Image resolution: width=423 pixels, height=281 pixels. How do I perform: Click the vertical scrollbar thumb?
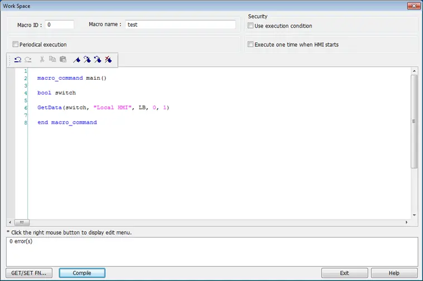414,122
